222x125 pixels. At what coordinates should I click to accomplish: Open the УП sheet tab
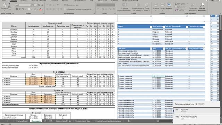point(45,121)
